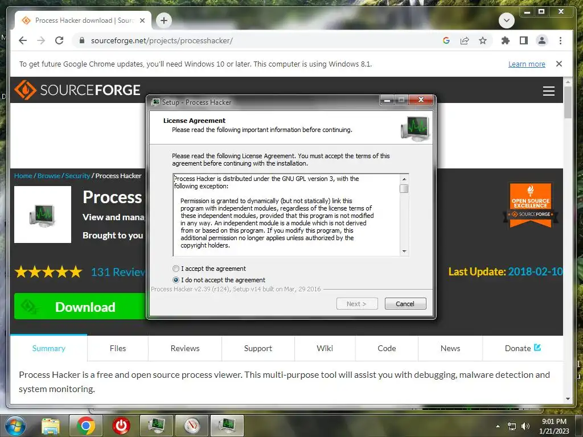Screen dimensions: 583x437
Task: Open the Learn more link
Action: 527,64
